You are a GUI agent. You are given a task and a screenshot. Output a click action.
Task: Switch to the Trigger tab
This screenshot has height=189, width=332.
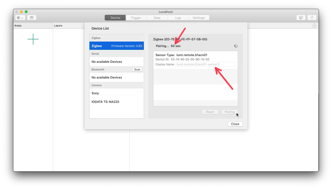(136, 18)
